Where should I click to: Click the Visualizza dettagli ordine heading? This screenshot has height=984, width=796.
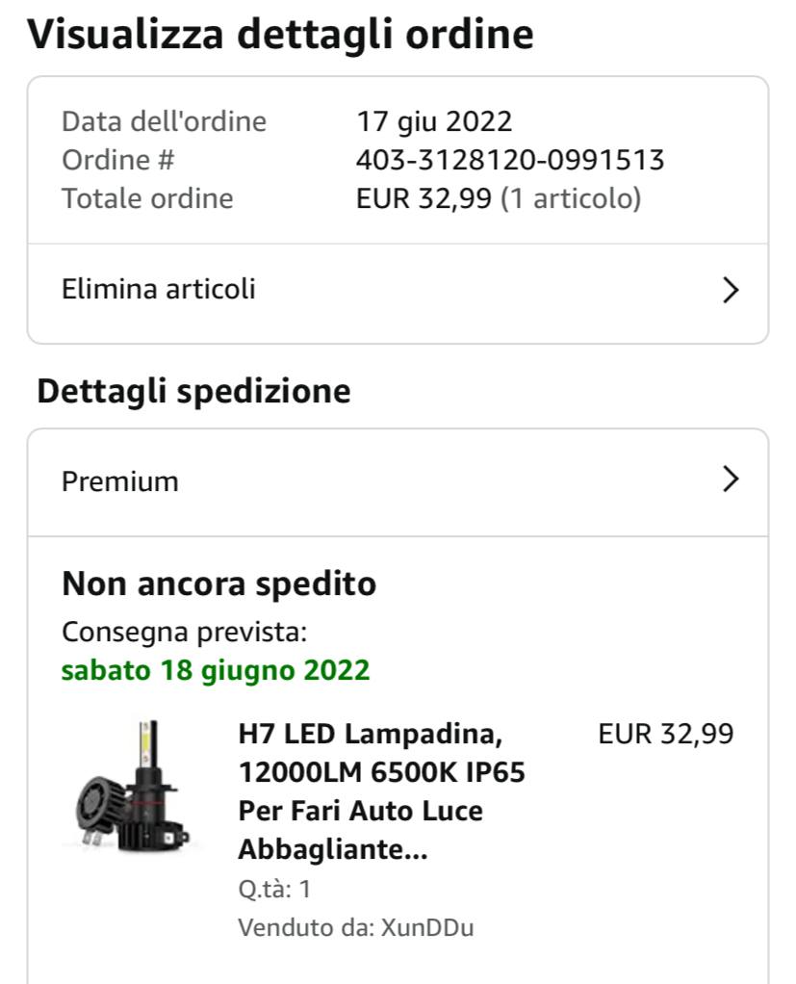(x=280, y=35)
